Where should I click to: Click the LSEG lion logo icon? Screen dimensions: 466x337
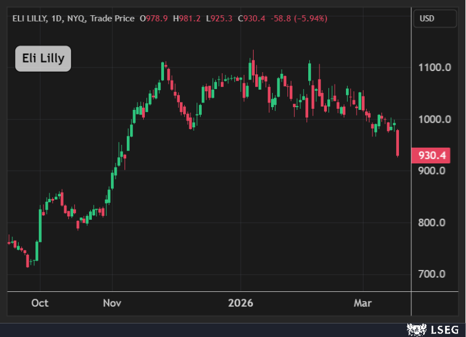[415, 329]
